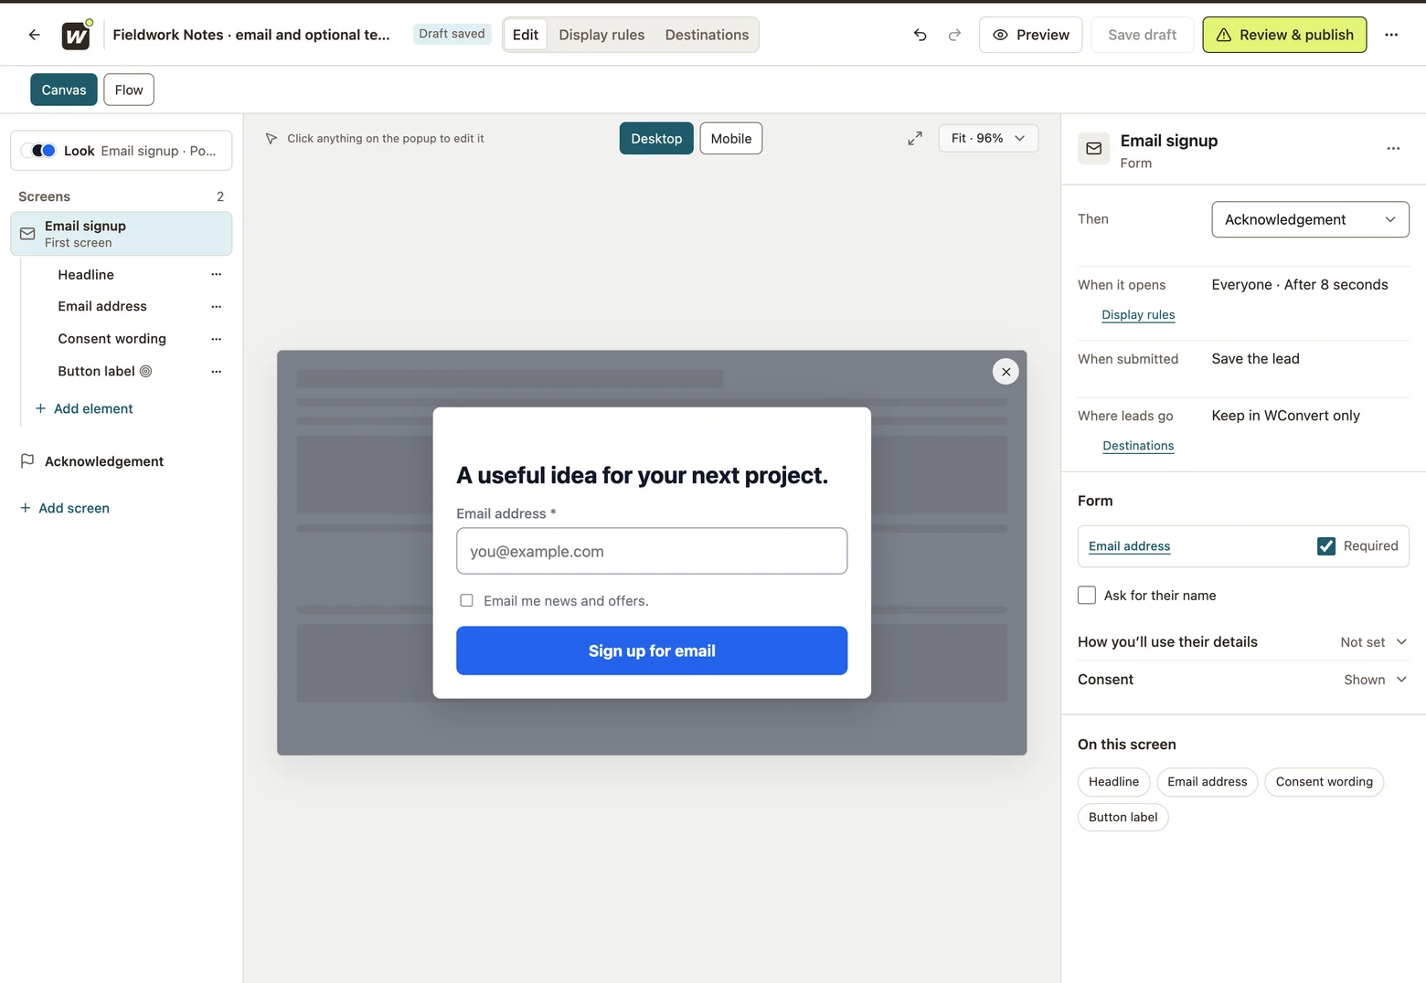Open the Headline element options menu
The width and height of the screenshot is (1426, 983).
coord(217,274)
